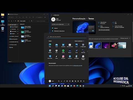The image size is (133, 100).
Task: Collapse the Acesso rápido tree node
Action: [x=9, y=25]
